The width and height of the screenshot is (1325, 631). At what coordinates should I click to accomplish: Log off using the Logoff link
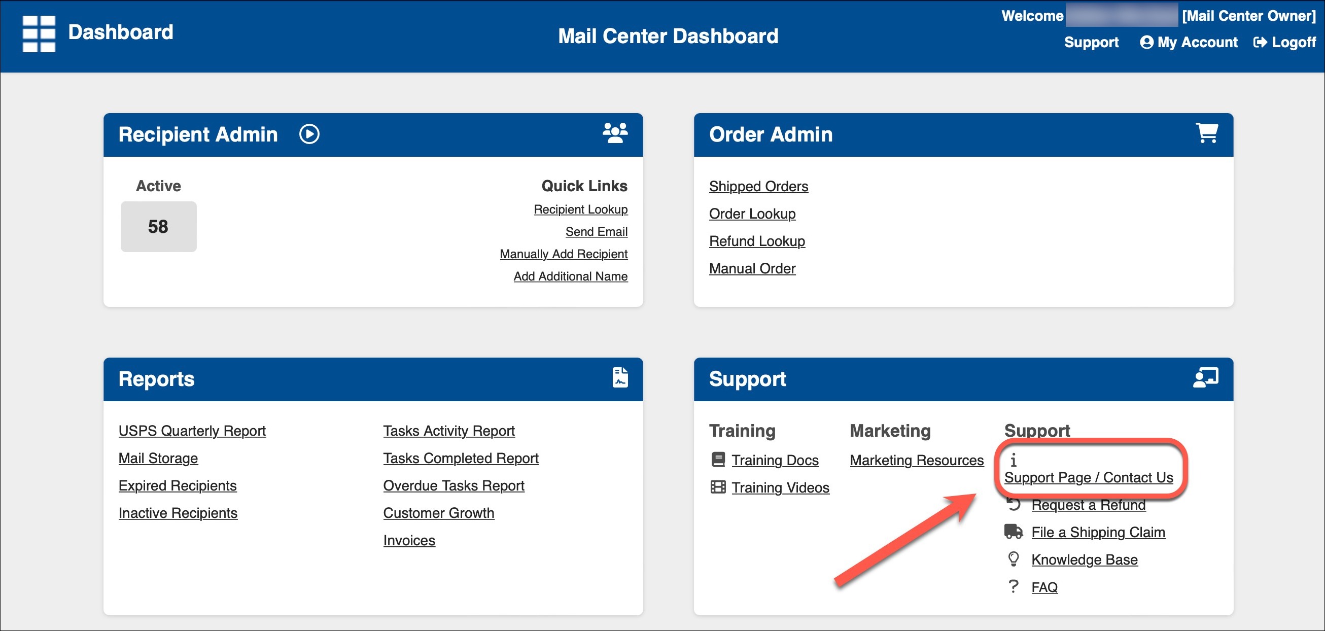(1284, 42)
